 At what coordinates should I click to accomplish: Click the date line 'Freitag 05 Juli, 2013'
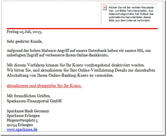24,32
